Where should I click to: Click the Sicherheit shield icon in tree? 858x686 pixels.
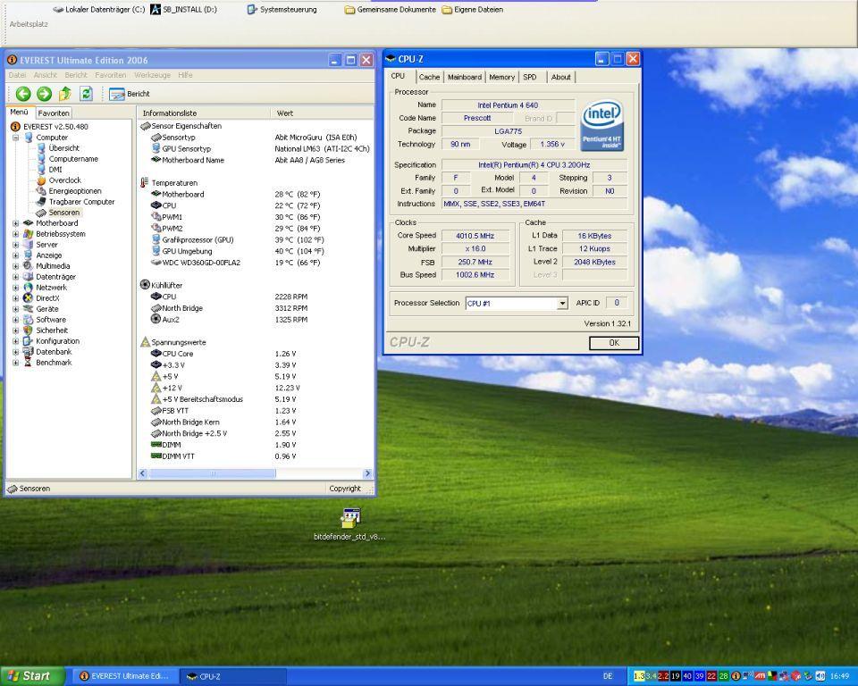pyautogui.click(x=29, y=330)
